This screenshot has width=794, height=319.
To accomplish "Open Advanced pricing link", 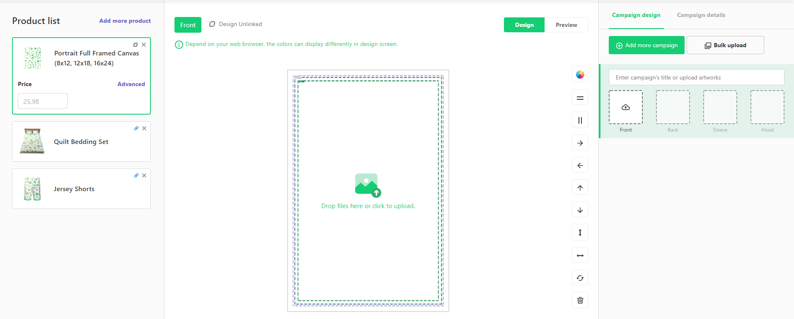I will (x=131, y=84).
